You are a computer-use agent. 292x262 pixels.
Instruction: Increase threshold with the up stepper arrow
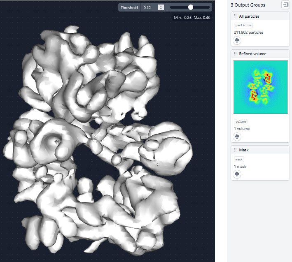[161, 6]
